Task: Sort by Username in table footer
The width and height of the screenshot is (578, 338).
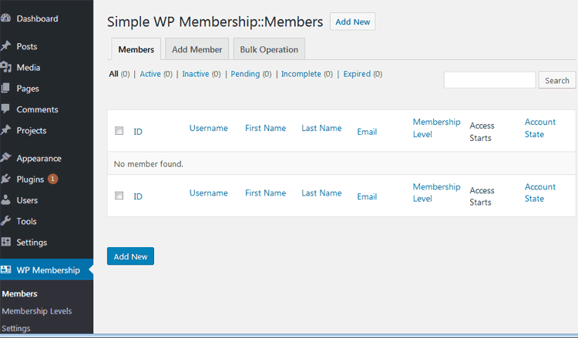Action: pyautogui.click(x=209, y=193)
